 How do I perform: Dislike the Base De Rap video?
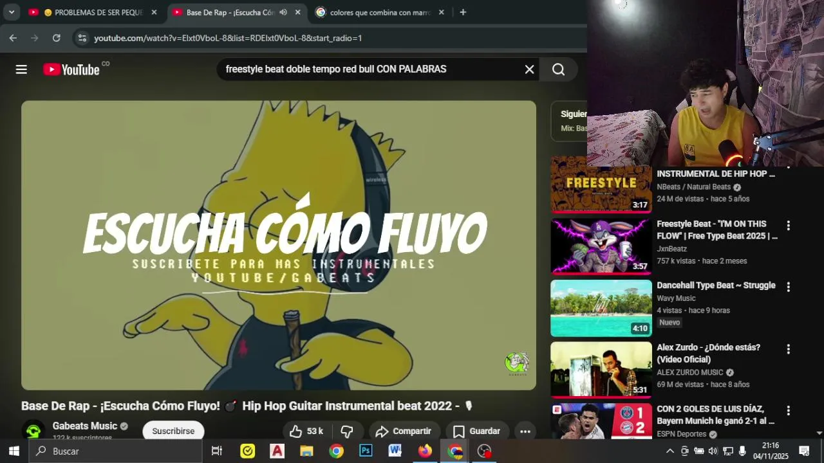347,431
